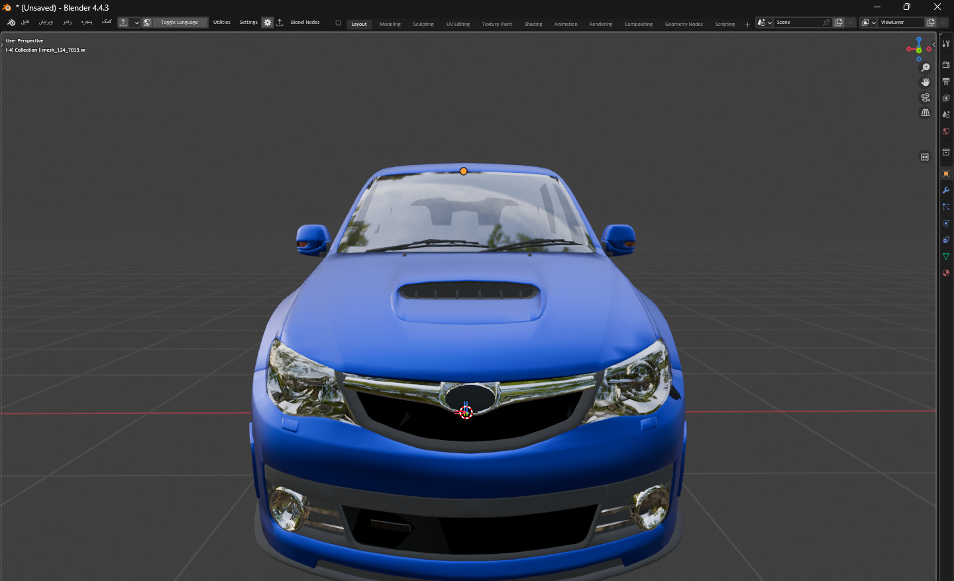Open the Collection properties tab

click(x=946, y=152)
